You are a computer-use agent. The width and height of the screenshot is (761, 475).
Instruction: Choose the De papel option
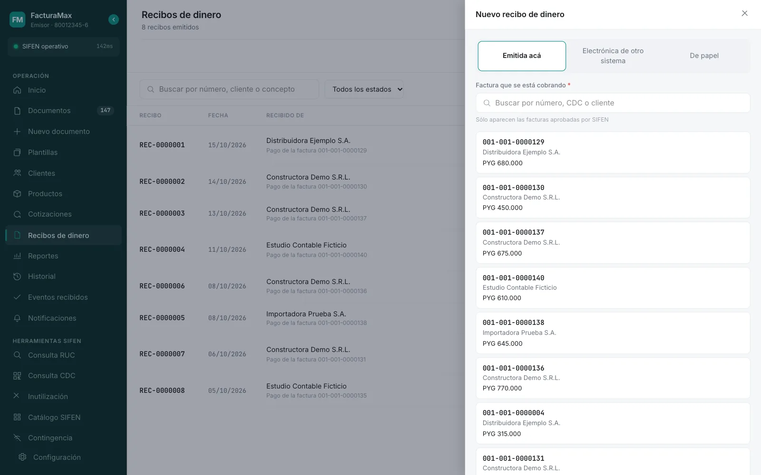point(704,56)
